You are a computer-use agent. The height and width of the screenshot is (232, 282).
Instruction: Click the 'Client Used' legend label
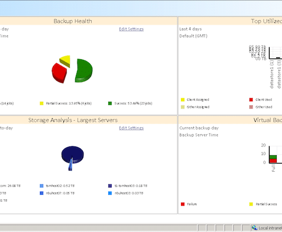point(264,100)
